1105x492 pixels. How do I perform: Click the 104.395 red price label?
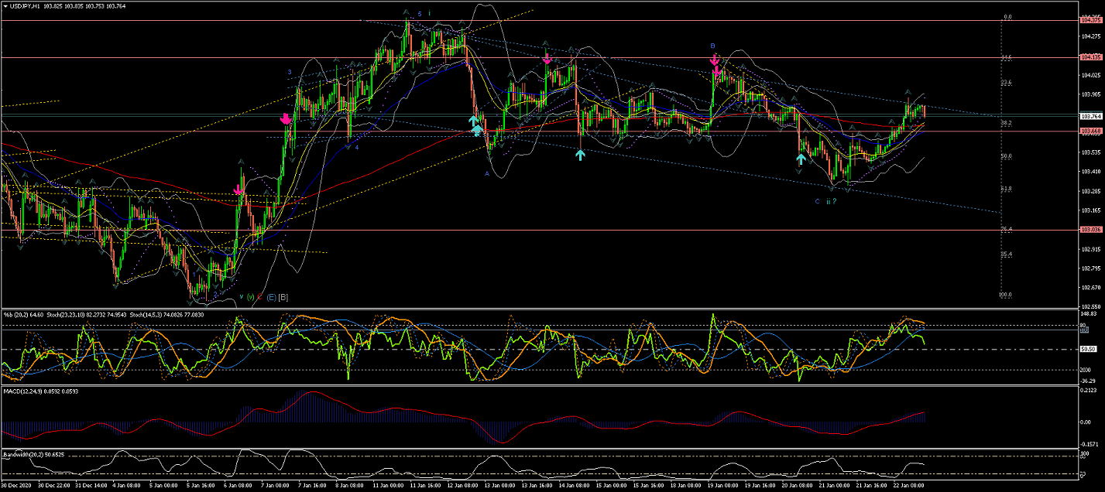click(1091, 20)
